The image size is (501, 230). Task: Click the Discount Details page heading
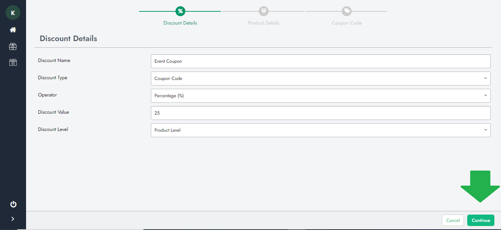(x=68, y=39)
